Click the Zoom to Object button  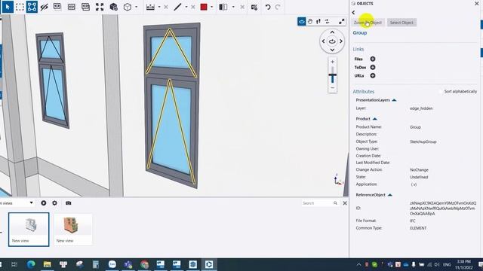point(368,23)
